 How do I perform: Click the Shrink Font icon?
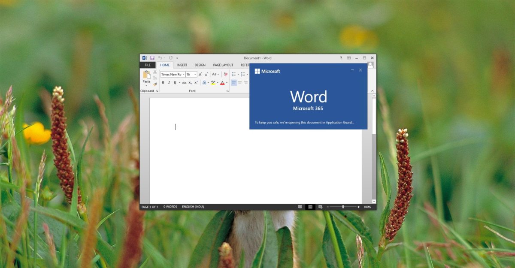pos(206,74)
